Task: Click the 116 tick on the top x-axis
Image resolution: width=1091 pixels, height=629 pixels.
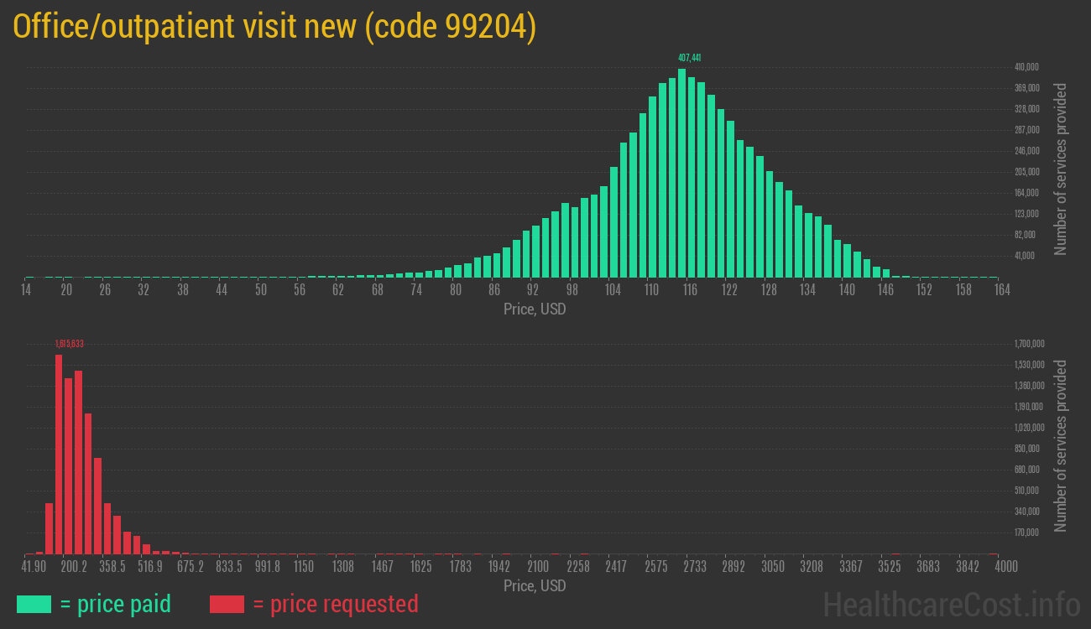Action: click(690, 290)
